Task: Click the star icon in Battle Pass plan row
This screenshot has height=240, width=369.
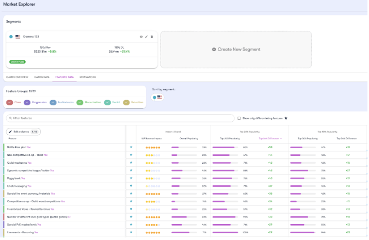Action: click(x=131, y=147)
